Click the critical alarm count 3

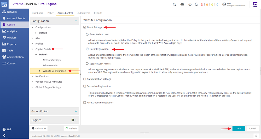[x=202, y=4]
